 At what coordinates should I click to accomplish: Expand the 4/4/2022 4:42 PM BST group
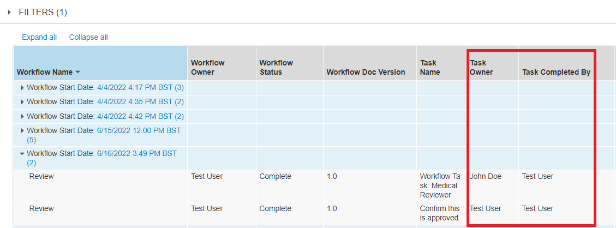(22, 117)
